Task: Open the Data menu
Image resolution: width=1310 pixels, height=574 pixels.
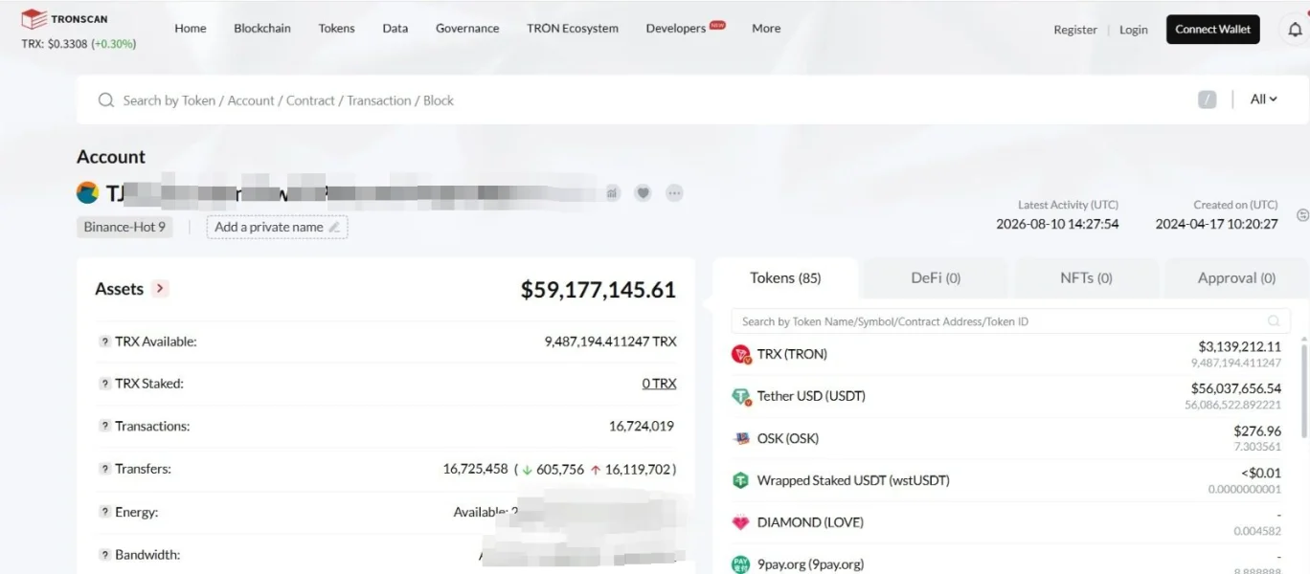Action: 395,29
